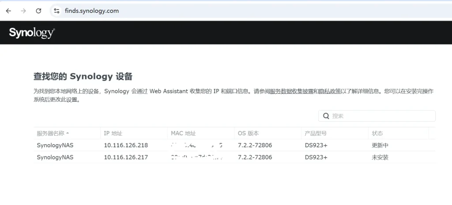Open the 隐私政策 link

330,91
